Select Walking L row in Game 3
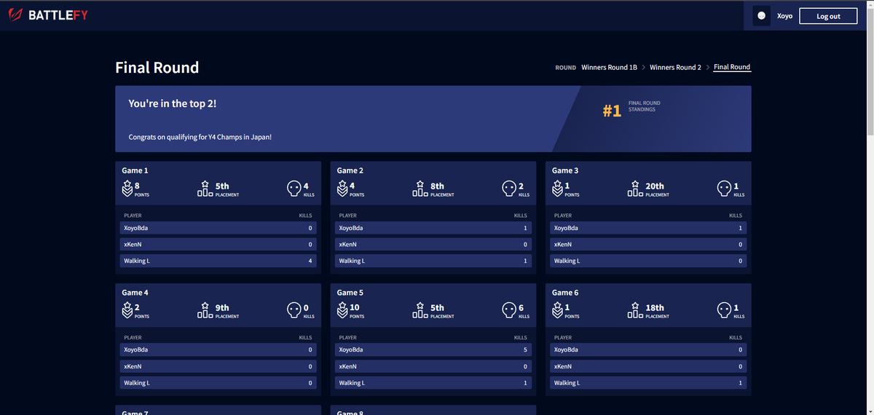This screenshot has height=415, width=874. point(648,261)
